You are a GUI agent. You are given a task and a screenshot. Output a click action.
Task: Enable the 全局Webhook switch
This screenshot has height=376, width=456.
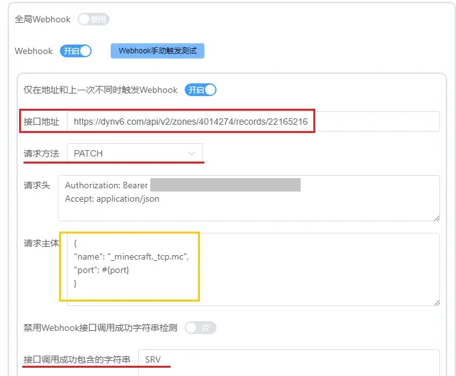pyautogui.click(x=94, y=20)
